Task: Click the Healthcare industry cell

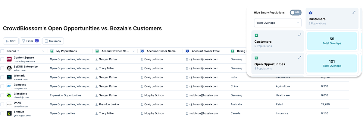Action: pos(283,95)
